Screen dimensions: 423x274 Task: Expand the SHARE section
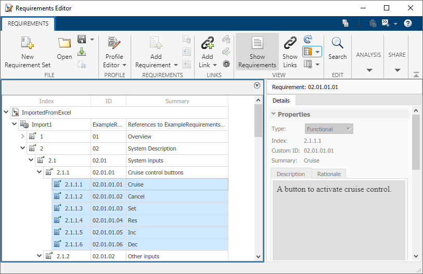[x=397, y=61]
